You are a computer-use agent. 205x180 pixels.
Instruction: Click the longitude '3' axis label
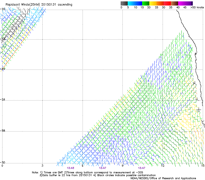42,166
